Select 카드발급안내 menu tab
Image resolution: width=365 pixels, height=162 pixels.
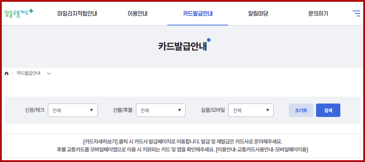(x=198, y=13)
